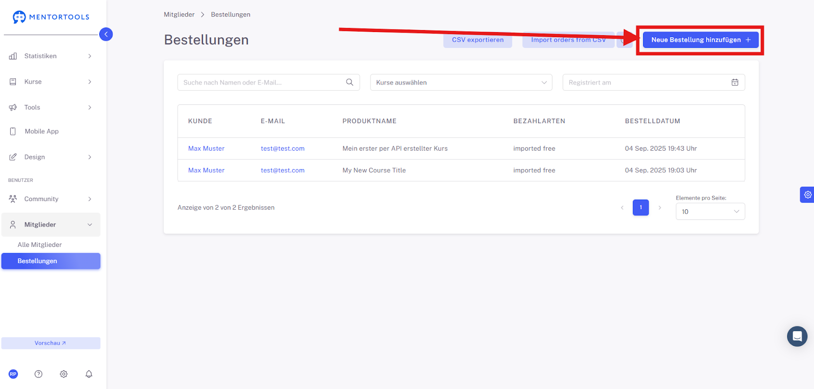Open the blue settings tab on right edge

[807, 194]
